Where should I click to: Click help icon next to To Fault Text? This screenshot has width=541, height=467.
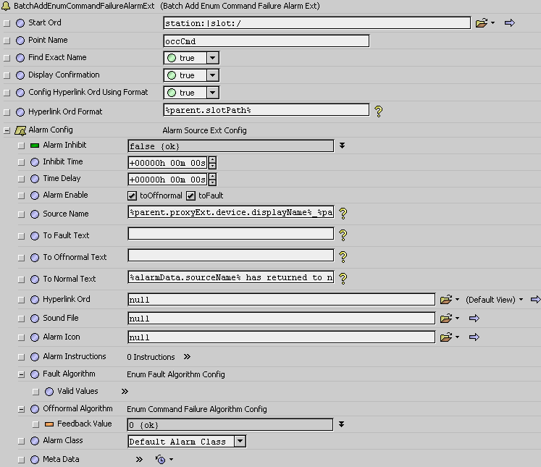(343, 235)
